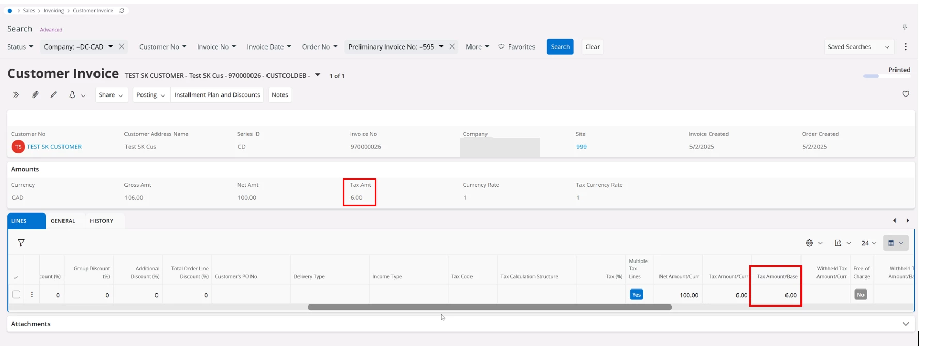Click the heart favorite icon for invoice
Screen dimensions: 927x353
click(x=905, y=94)
